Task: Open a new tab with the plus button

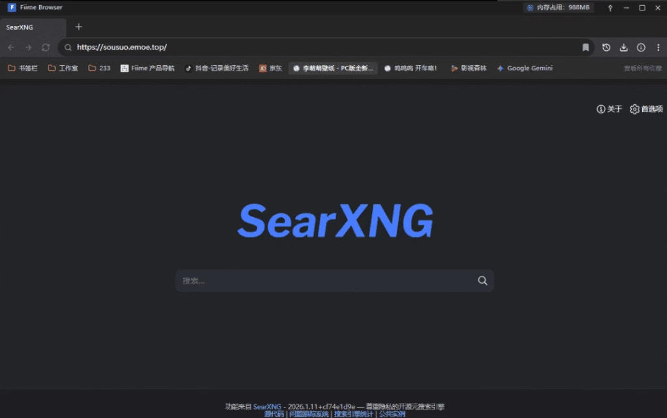Action: 79,27
